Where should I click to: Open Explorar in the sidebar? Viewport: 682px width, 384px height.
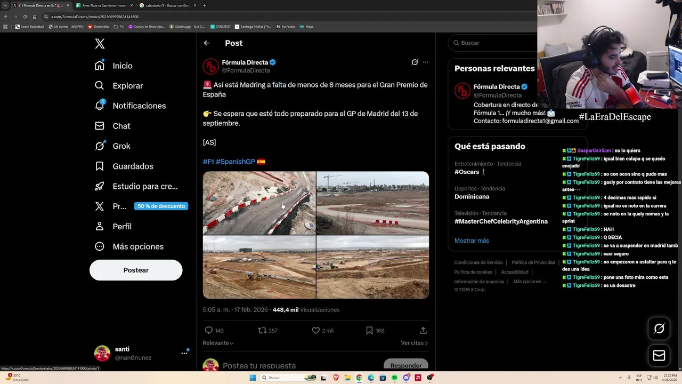pyautogui.click(x=118, y=85)
